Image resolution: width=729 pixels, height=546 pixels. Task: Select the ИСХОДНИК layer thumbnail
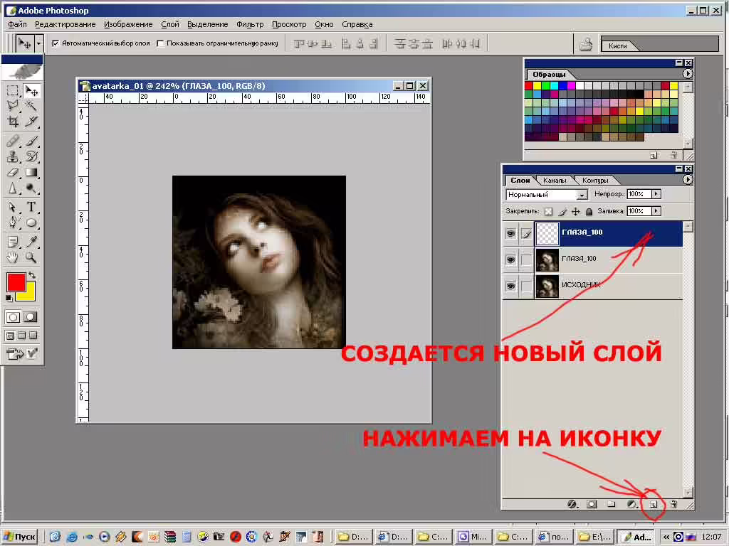point(547,286)
